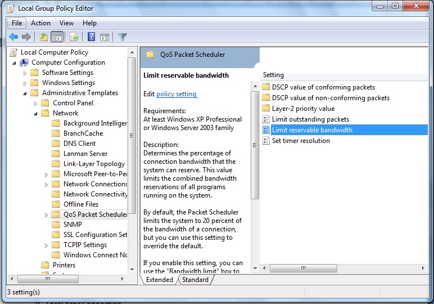This screenshot has height=304, width=434.
Task: Expand the Network Connections node
Action: (46, 185)
